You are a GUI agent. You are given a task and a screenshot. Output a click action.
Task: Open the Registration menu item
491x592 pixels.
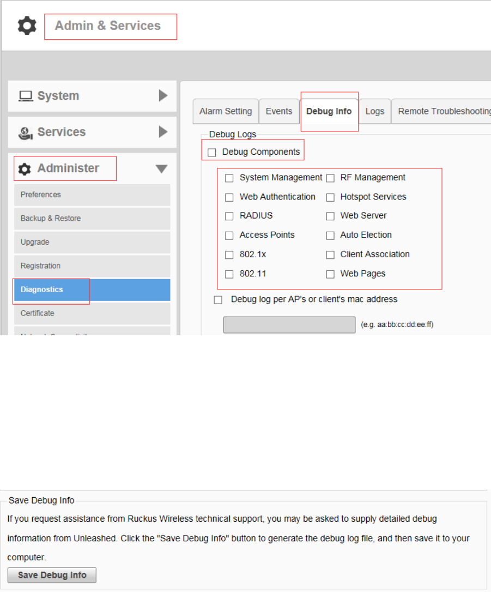coord(92,266)
